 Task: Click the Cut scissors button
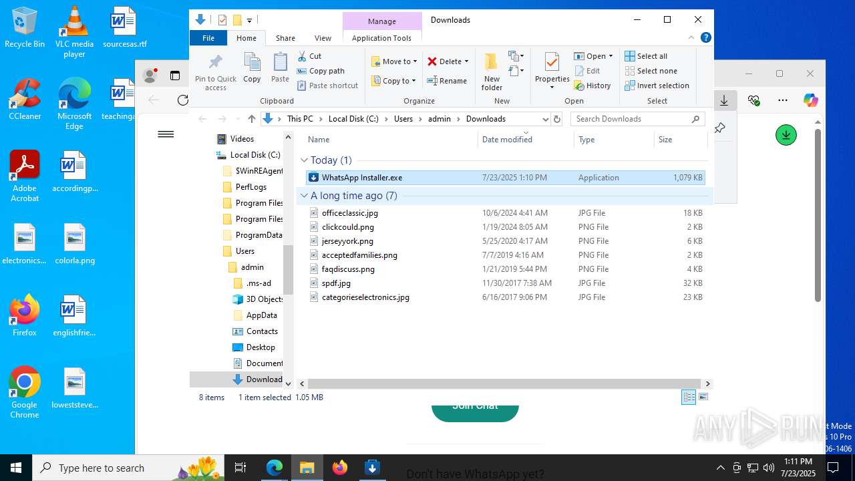[x=309, y=56]
